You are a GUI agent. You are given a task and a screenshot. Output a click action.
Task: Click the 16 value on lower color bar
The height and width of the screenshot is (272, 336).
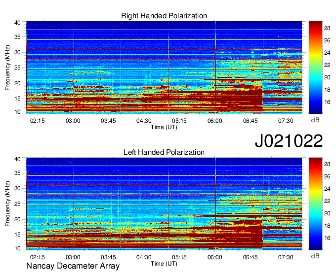[327, 238]
